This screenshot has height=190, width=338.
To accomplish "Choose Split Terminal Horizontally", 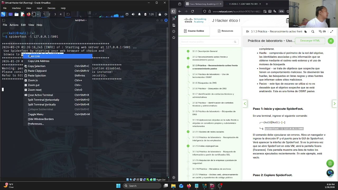I will (x=58, y=100).
